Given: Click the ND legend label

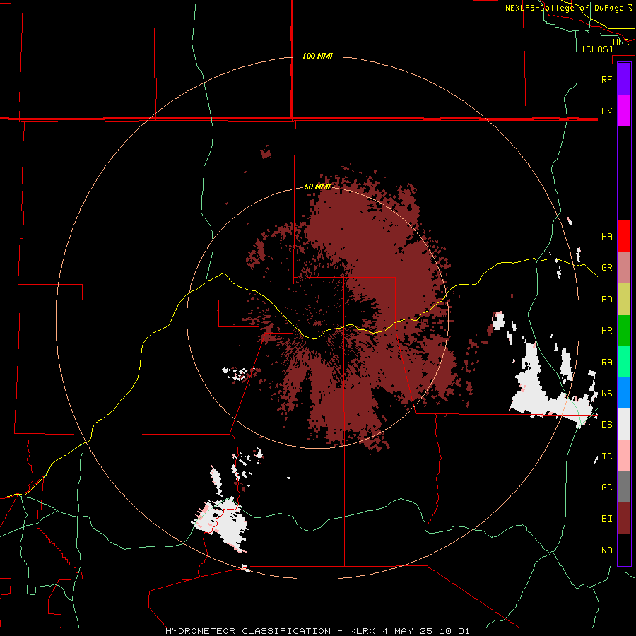Looking at the screenshot, I should click(606, 550).
